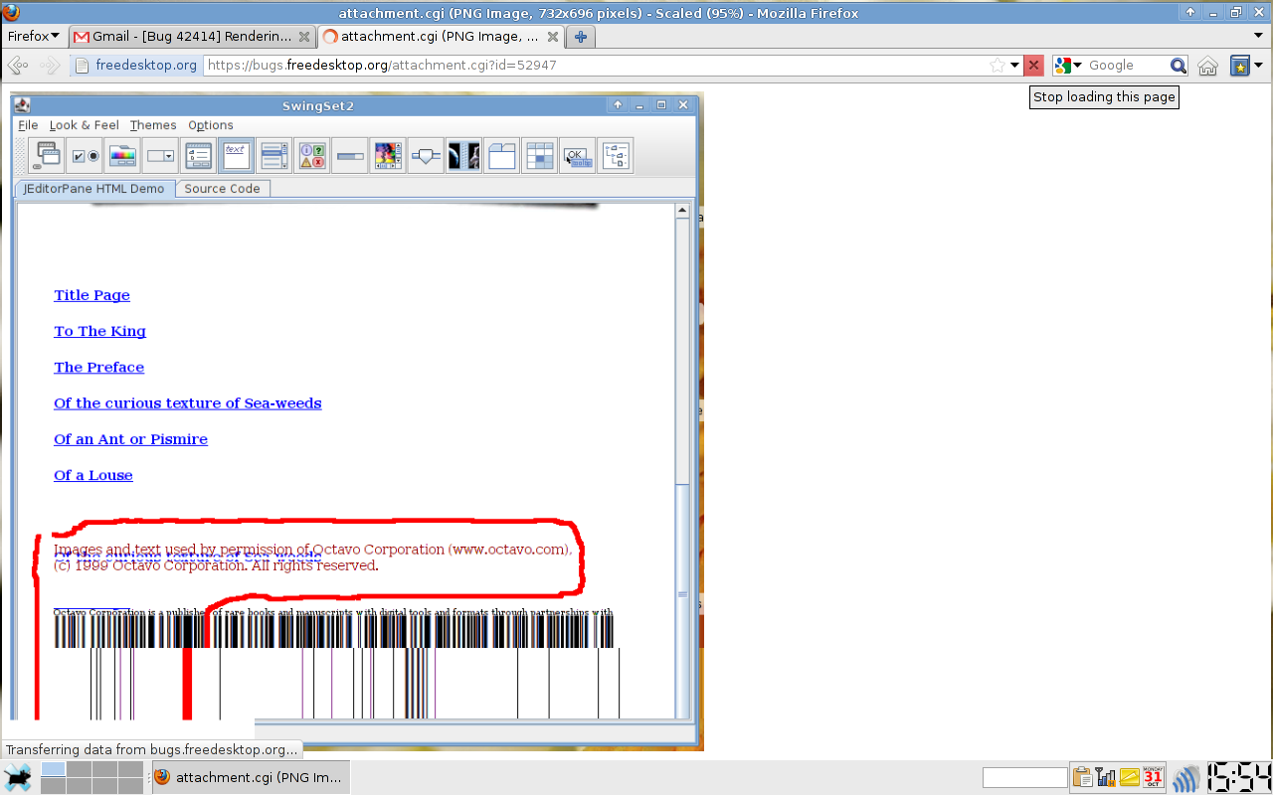This screenshot has width=1273, height=795.
Task: Click the clipboard icon in the system tray
Action: [x=1082, y=777]
